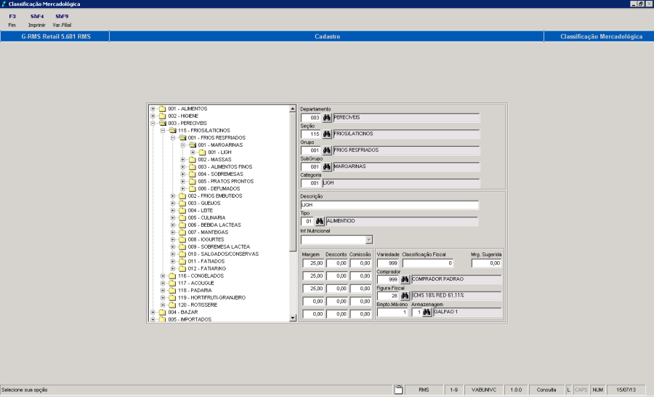The image size is (654, 397).
Task: Select 007 - MANTEIGAS tree item
Action: click(208, 232)
